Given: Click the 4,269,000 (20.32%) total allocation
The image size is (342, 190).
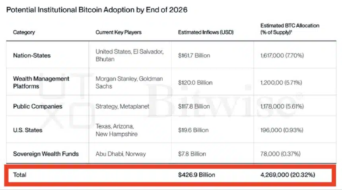Looking at the screenshot, I should click(x=288, y=175).
